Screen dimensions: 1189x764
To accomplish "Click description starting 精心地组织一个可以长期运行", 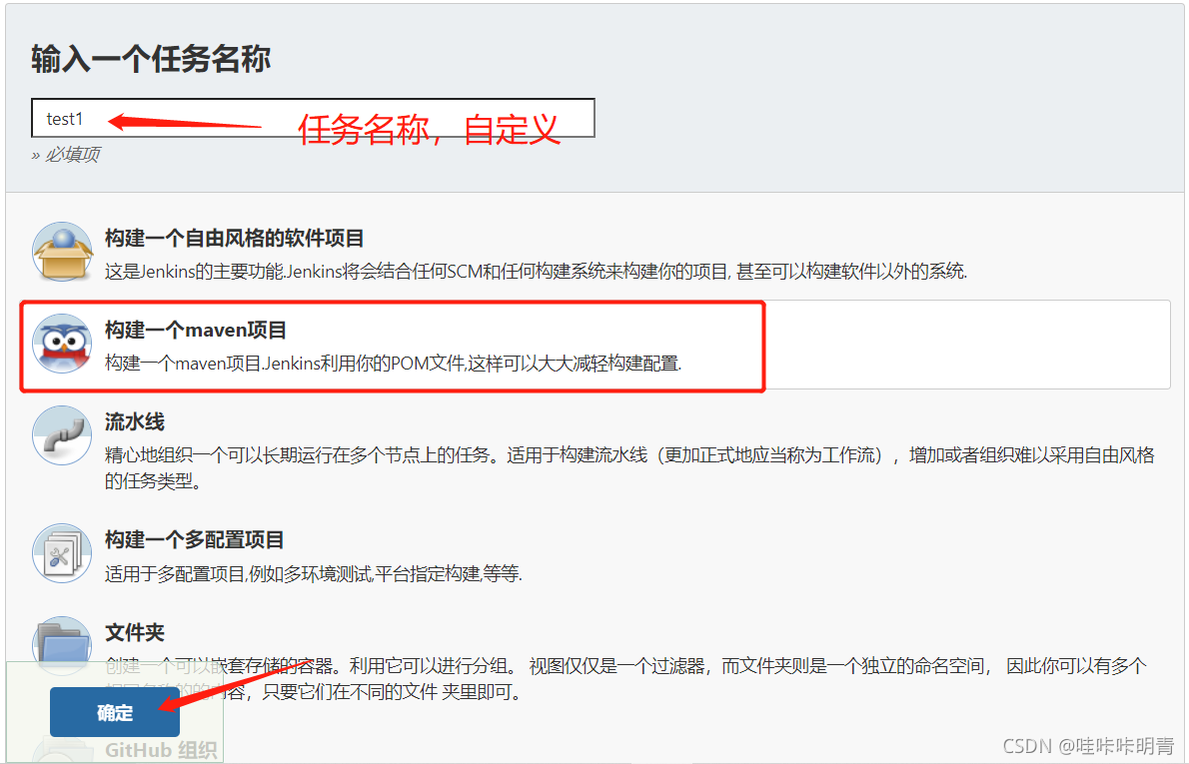I will point(629,467).
